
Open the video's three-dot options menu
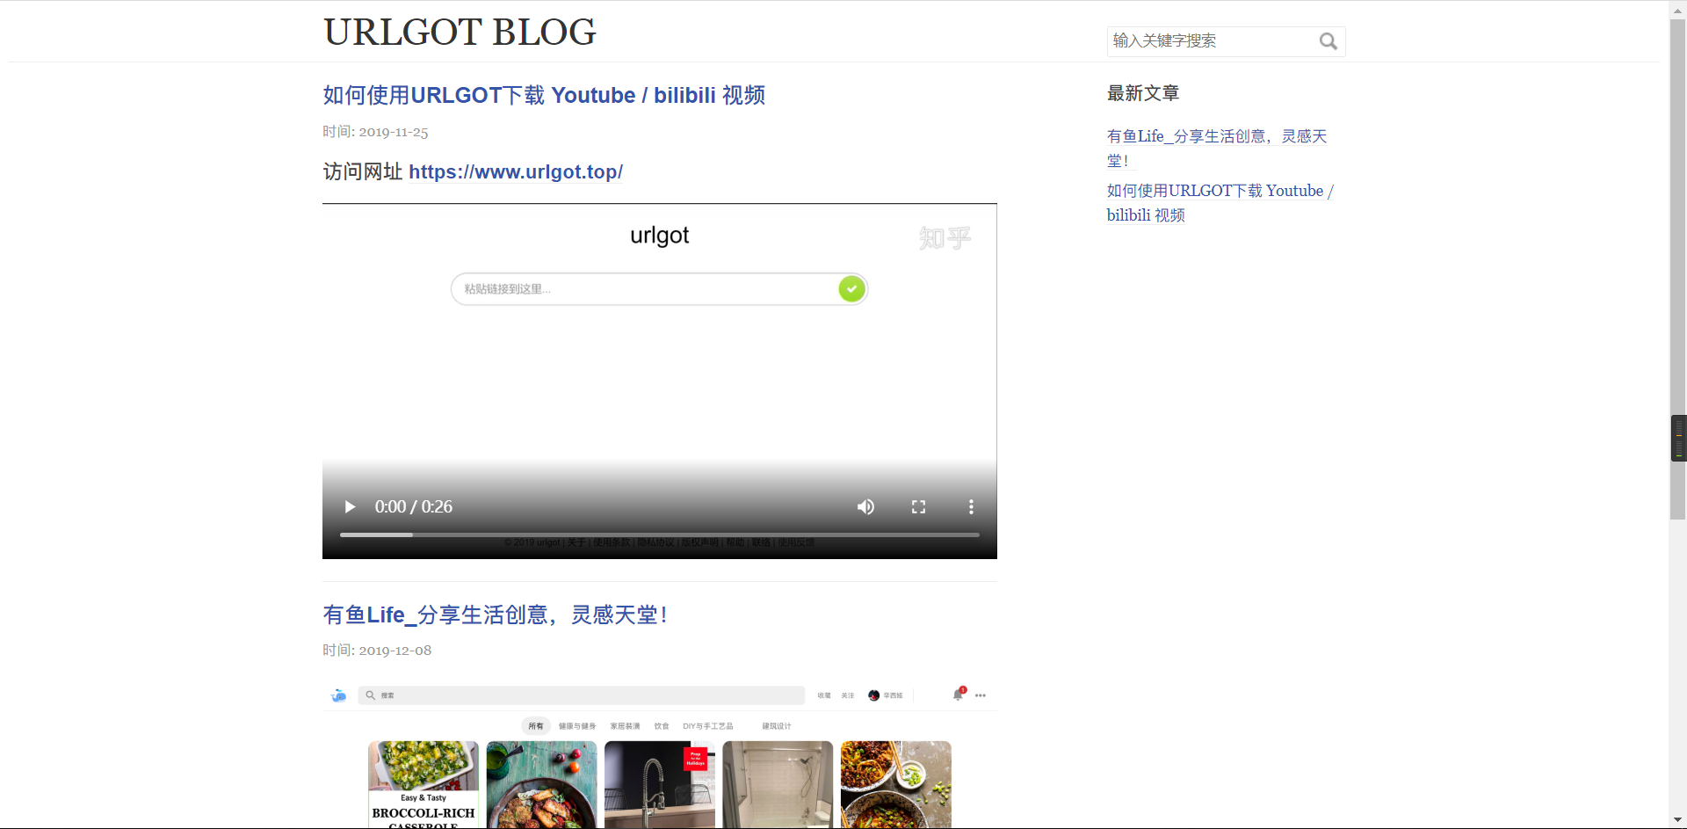point(971,506)
